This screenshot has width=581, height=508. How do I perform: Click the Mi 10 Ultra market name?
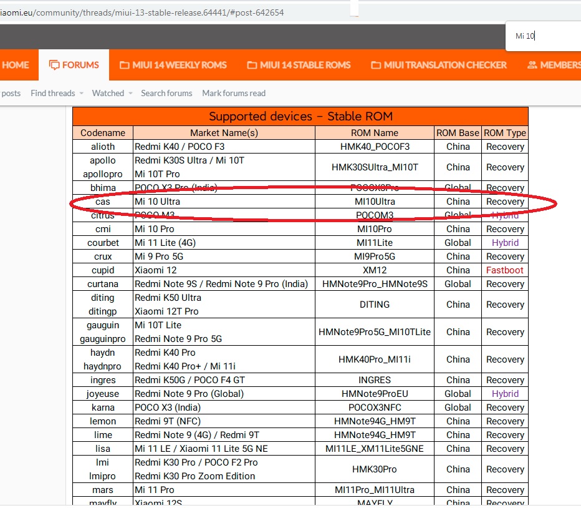(157, 202)
